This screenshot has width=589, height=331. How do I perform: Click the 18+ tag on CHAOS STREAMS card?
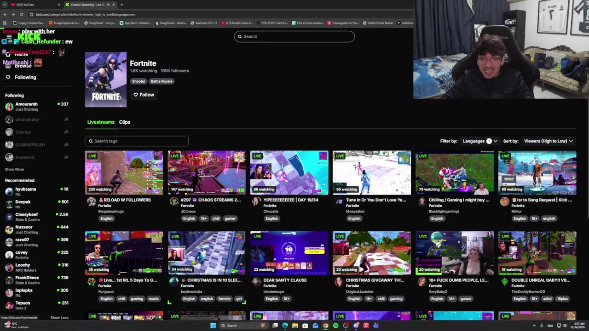203,218
